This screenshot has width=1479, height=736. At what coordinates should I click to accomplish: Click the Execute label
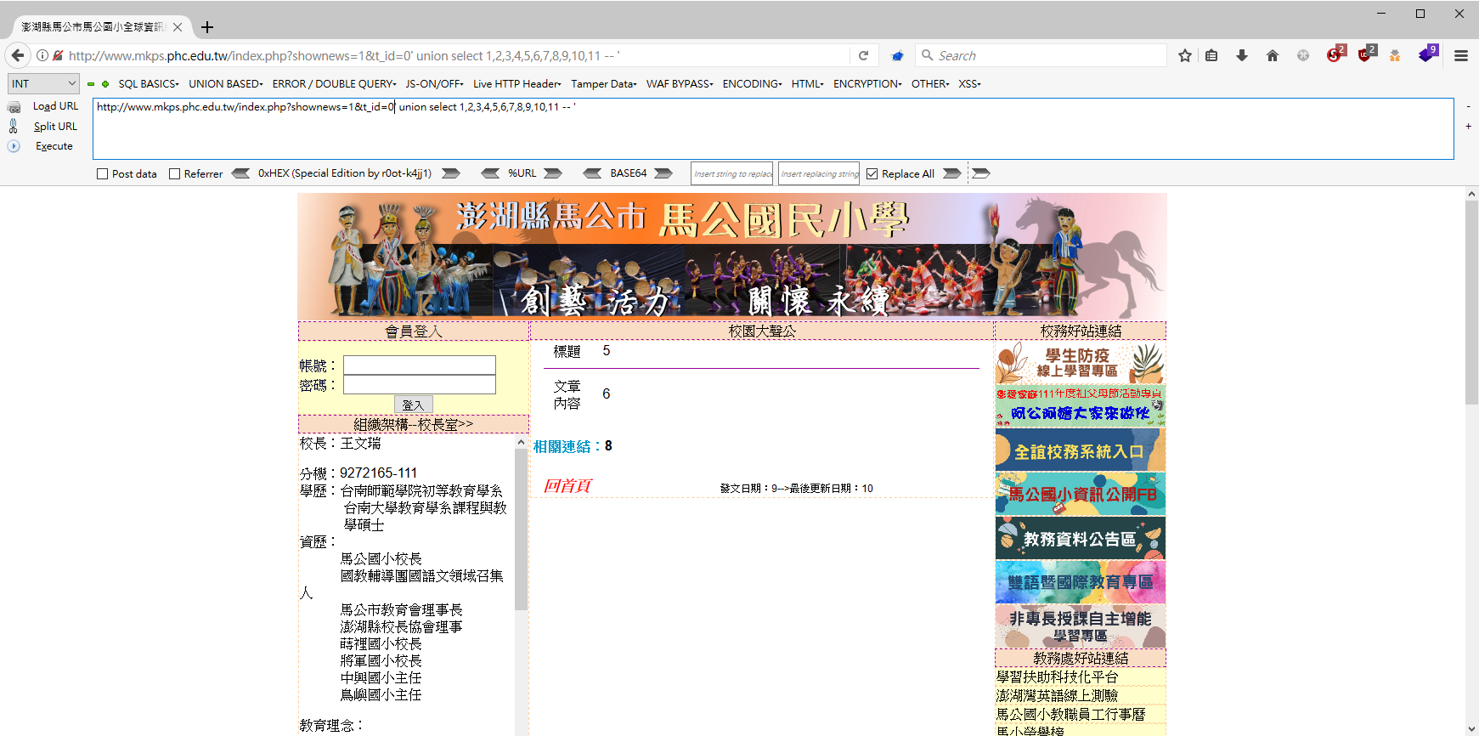pos(54,146)
